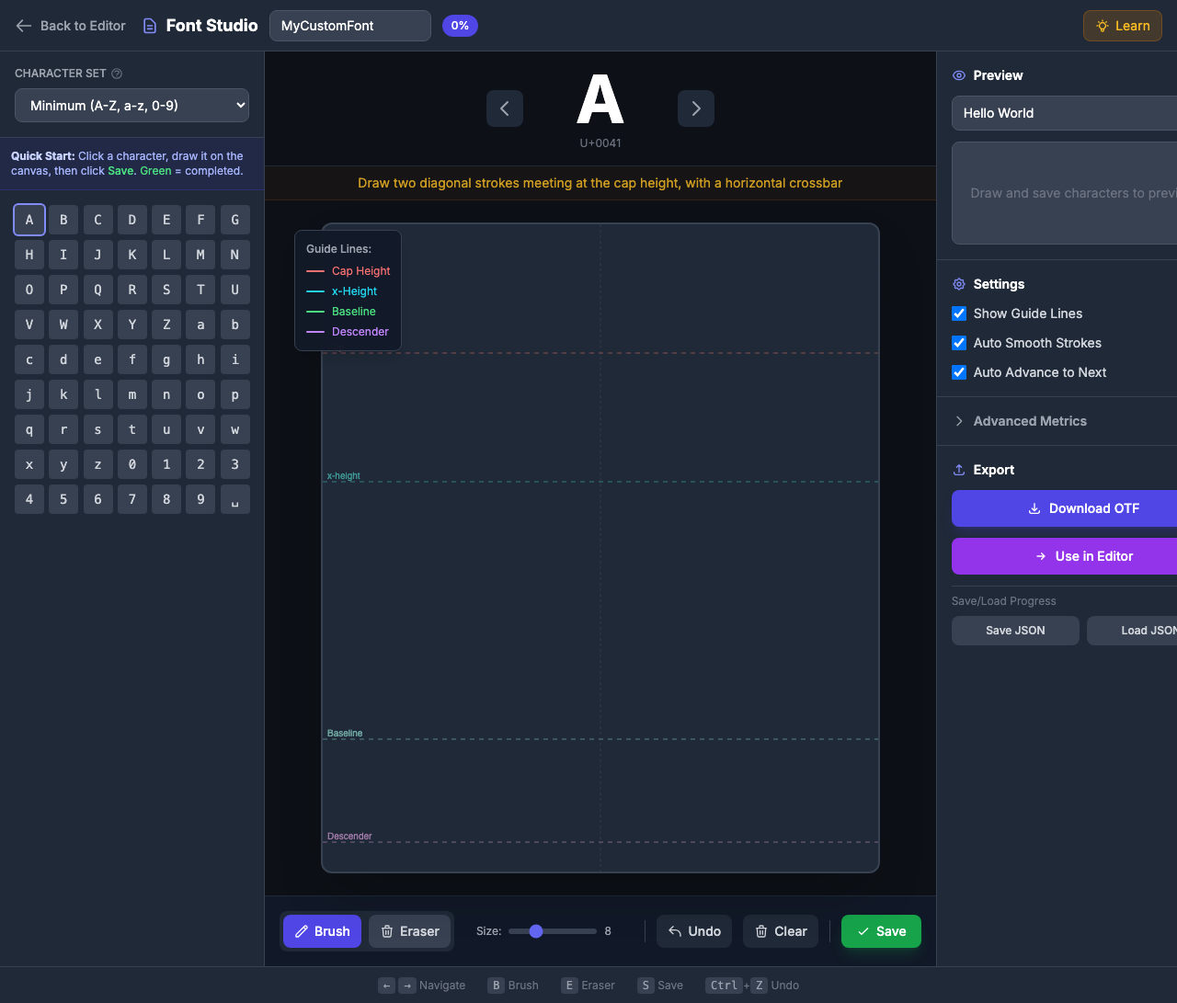This screenshot has width=1177, height=1003.
Task: Navigate to next character with right arrow
Action: tap(696, 108)
